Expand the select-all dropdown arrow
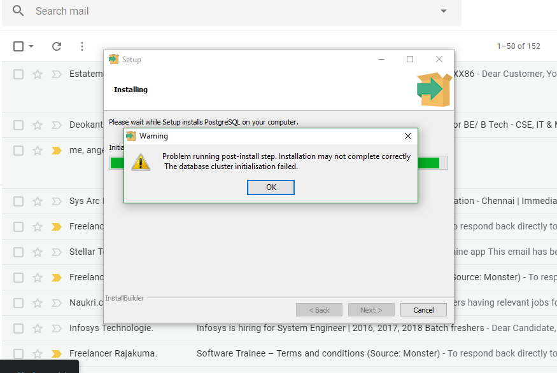This screenshot has height=373, width=557. [31, 46]
